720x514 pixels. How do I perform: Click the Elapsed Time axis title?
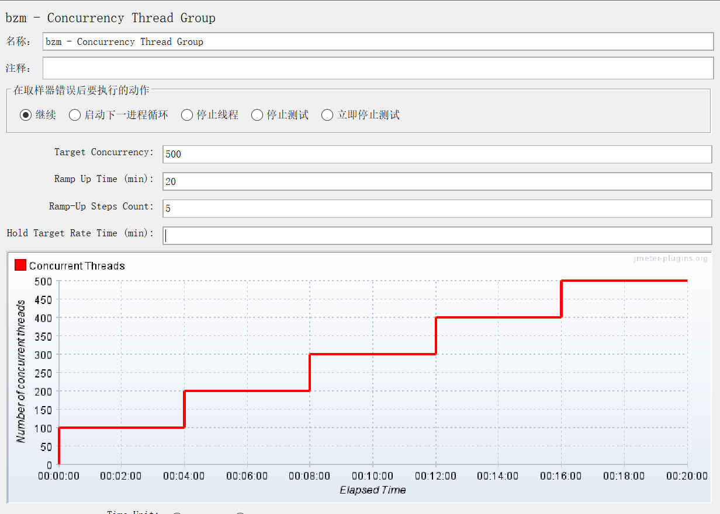click(x=373, y=490)
